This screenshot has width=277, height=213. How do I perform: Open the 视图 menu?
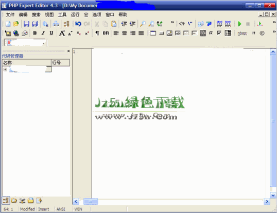(49, 14)
